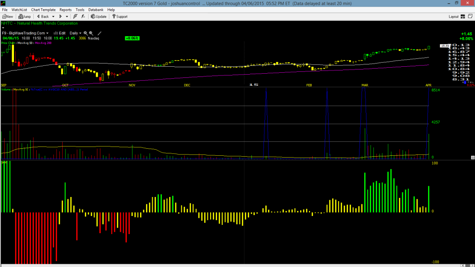
Task: Click the TC2000 application icon in title bar
Action: pyautogui.click(x=3, y=3)
